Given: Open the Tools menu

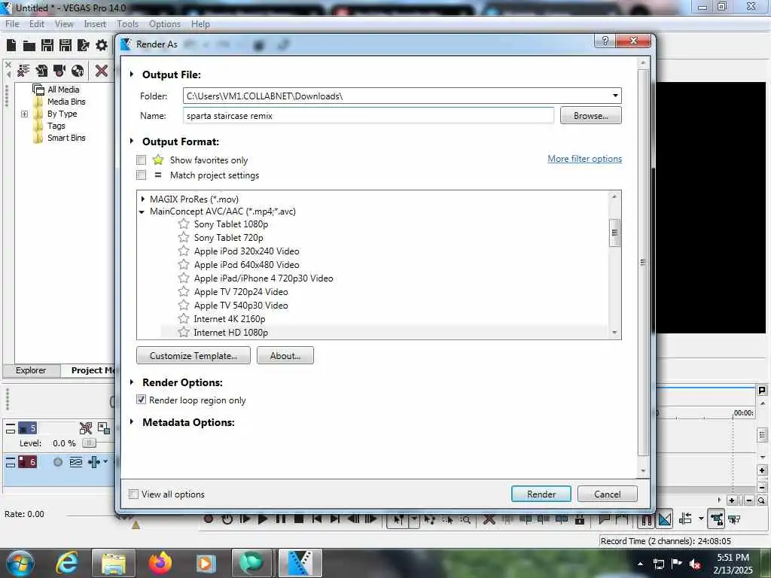Looking at the screenshot, I should click(128, 23).
